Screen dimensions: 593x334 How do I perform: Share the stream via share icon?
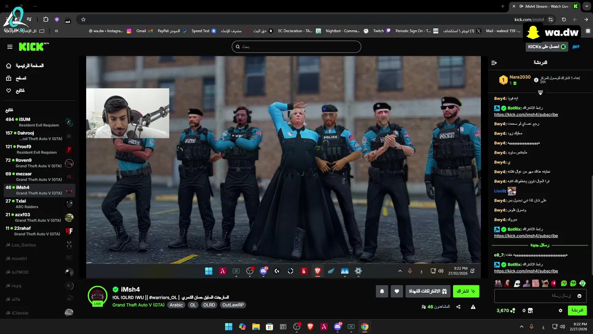click(x=458, y=307)
